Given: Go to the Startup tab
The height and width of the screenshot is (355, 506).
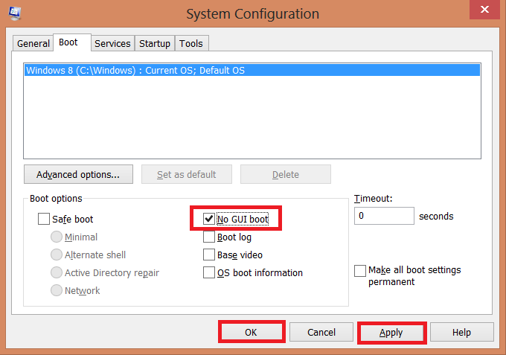Looking at the screenshot, I should [x=155, y=44].
